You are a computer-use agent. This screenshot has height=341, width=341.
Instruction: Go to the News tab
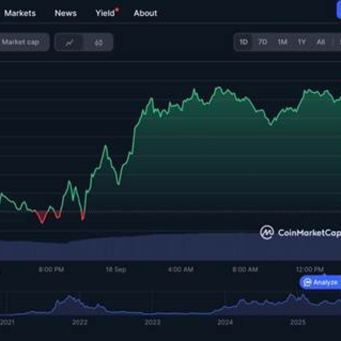pyautogui.click(x=65, y=13)
